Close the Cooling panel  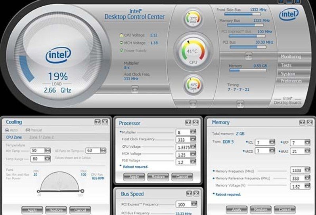click(105, 122)
